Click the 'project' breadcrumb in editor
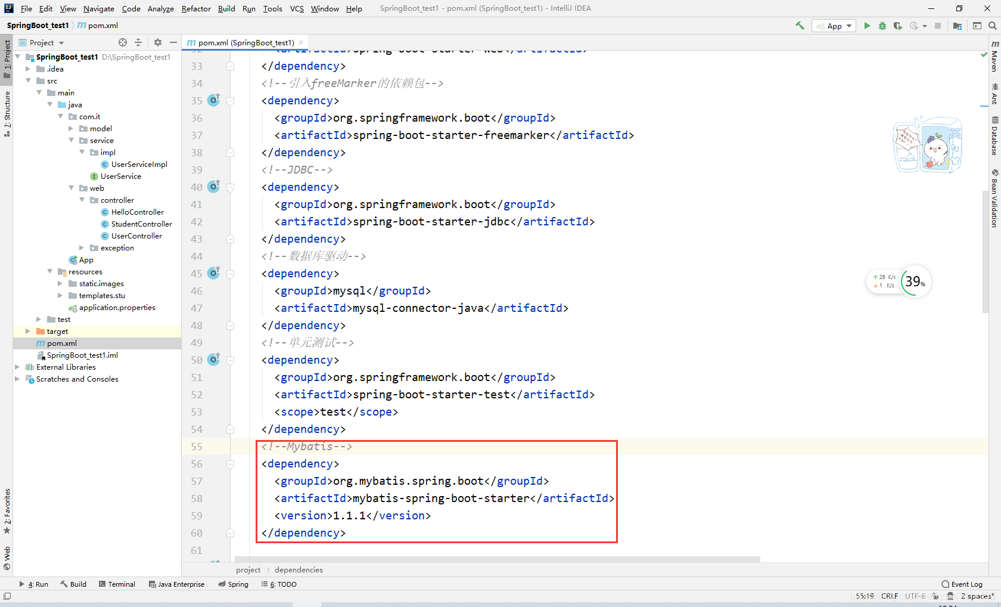 (x=248, y=570)
